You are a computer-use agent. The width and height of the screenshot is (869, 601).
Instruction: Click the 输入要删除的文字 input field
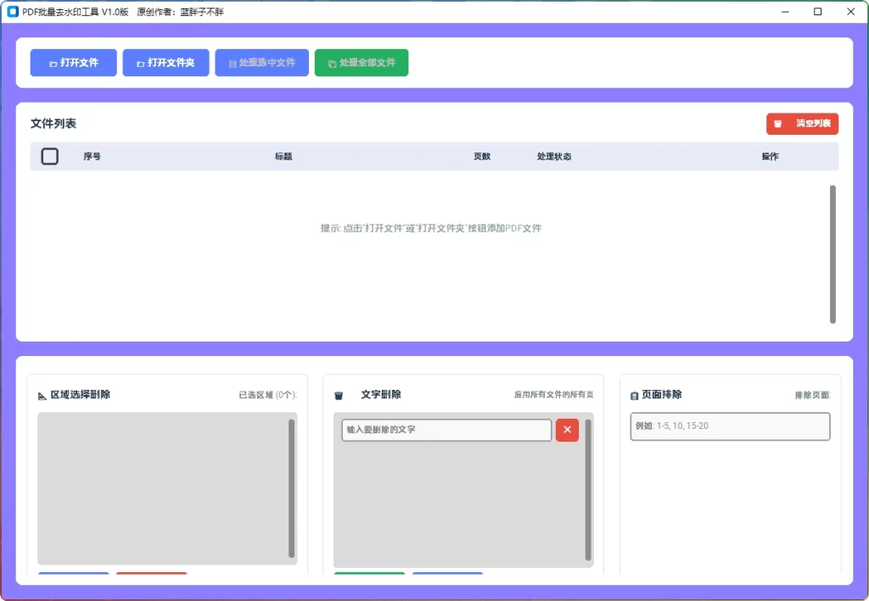click(446, 430)
